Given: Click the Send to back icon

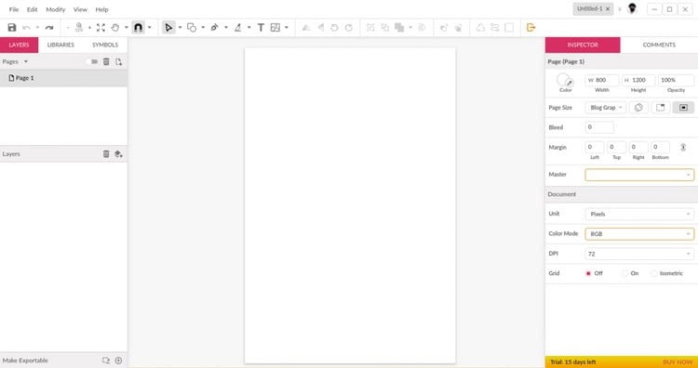Looking at the screenshot, I should point(458,28).
